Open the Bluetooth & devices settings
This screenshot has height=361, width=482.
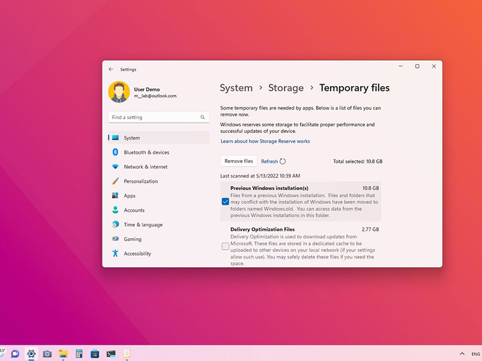tap(158, 152)
